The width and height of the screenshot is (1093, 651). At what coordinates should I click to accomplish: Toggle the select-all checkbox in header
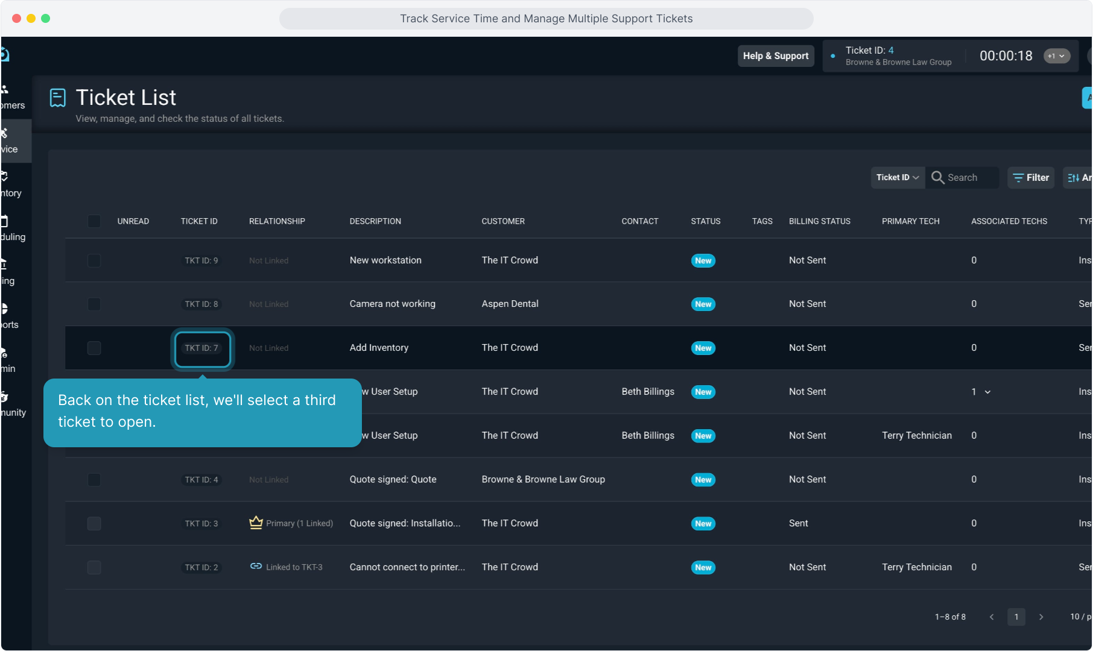pyautogui.click(x=94, y=221)
